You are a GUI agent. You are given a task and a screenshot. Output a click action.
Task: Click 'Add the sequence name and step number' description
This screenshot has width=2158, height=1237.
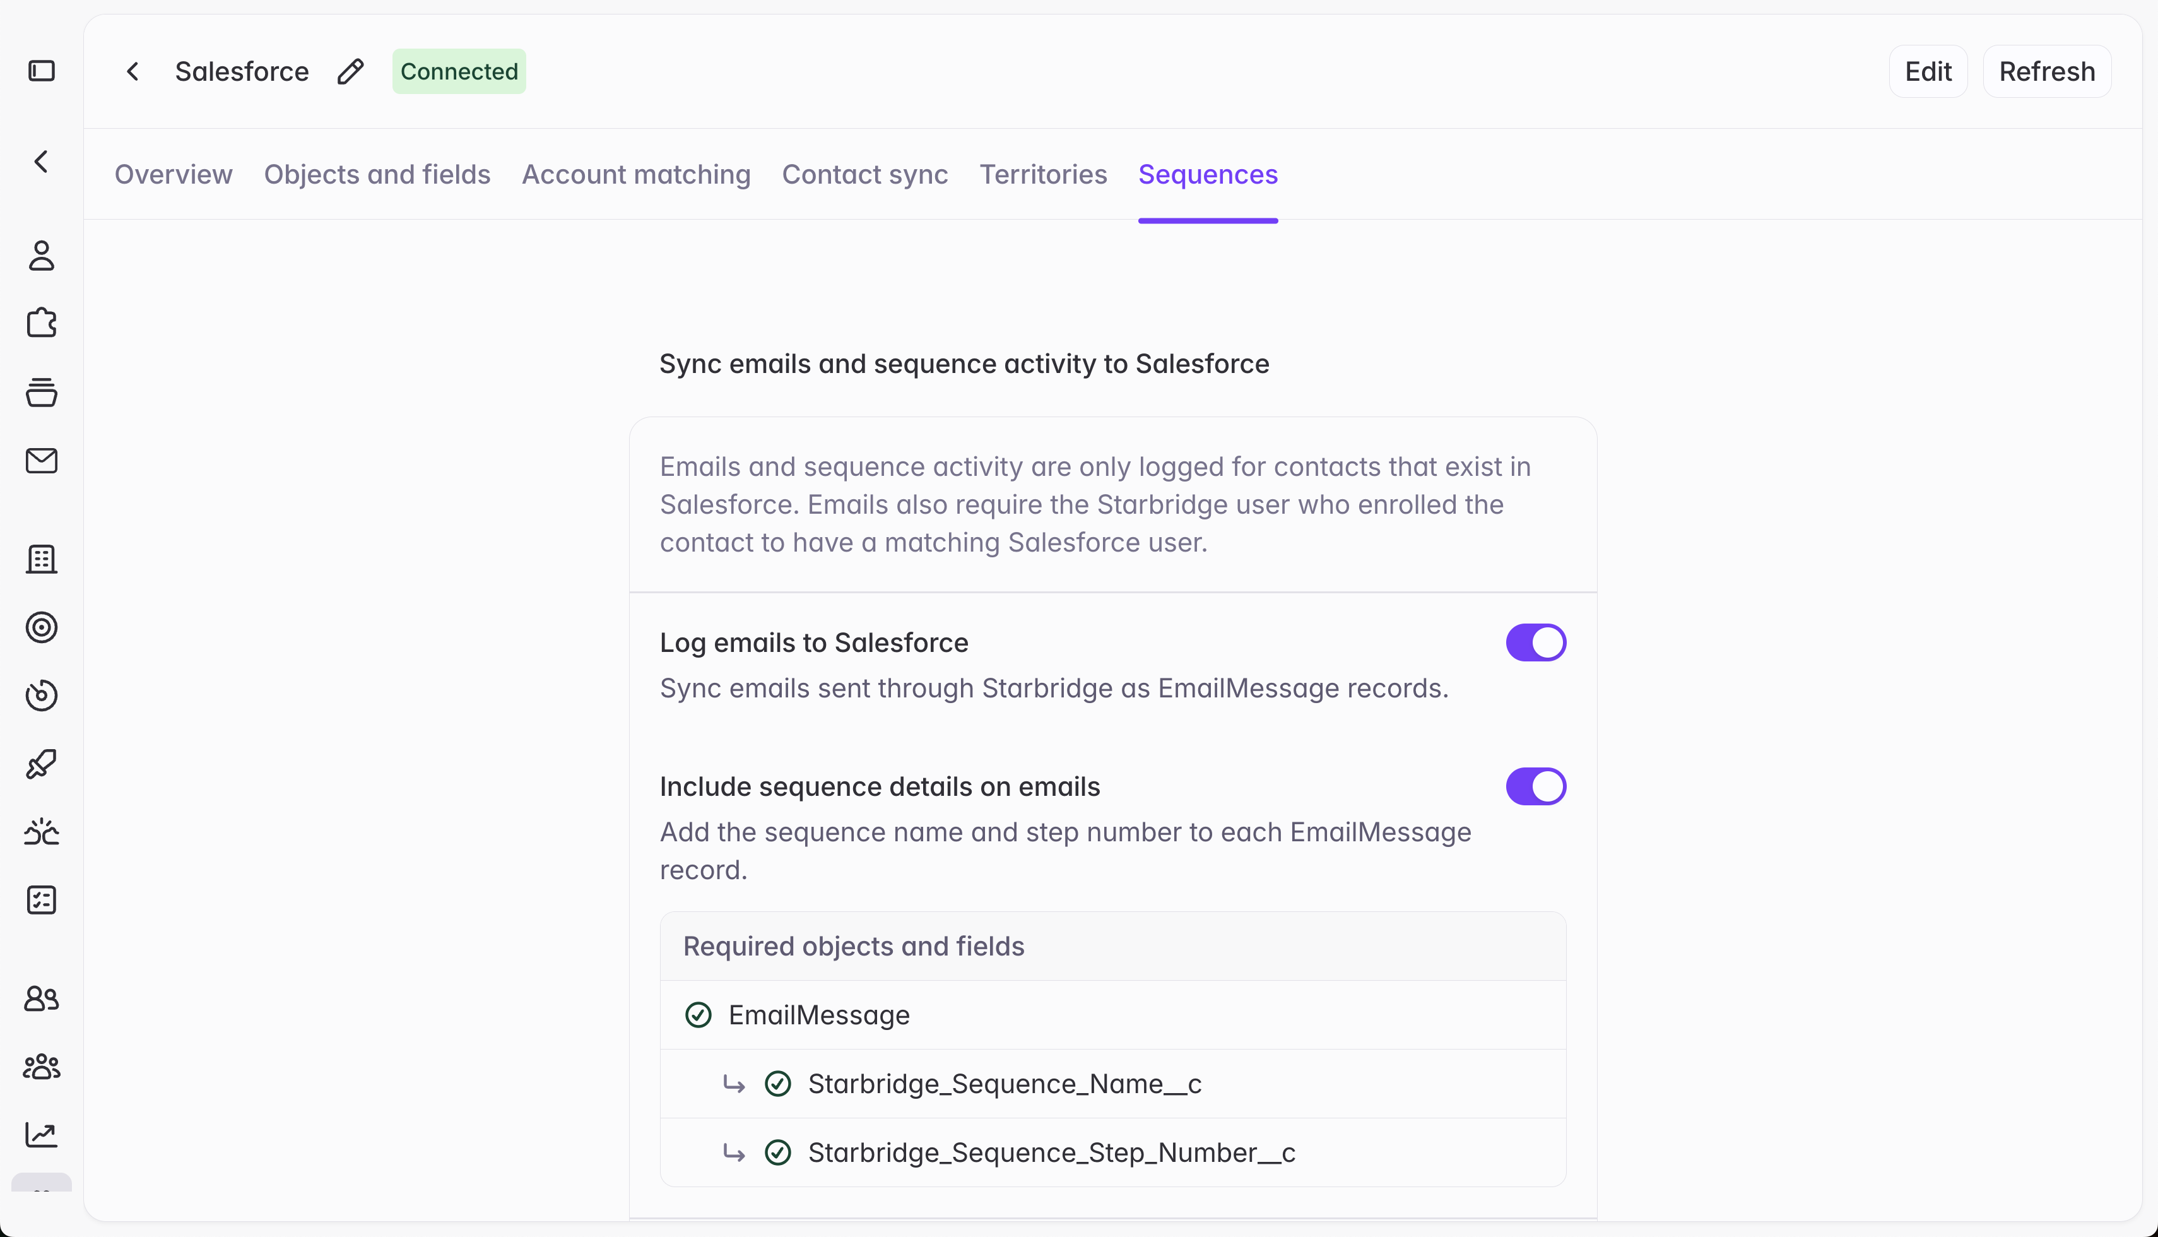tap(1066, 851)
